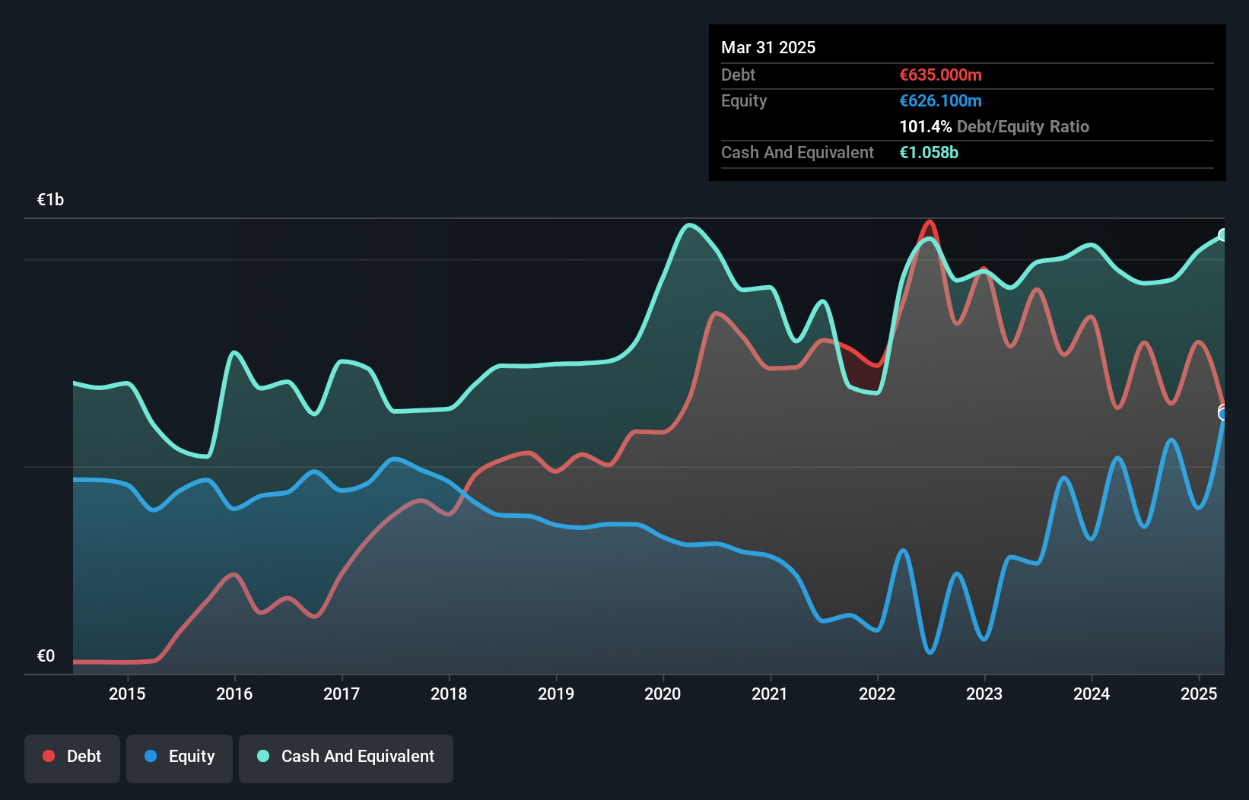Hide the Cash And Equivalent series
Screen dimensions: 1249x800
346,757
